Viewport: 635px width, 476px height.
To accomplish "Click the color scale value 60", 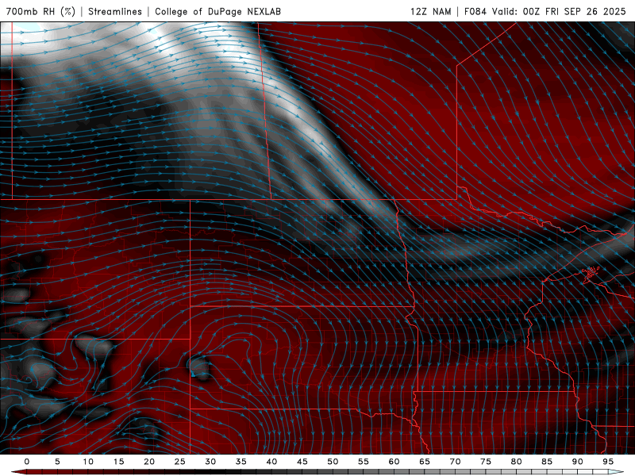I will [x=394, y=462].
